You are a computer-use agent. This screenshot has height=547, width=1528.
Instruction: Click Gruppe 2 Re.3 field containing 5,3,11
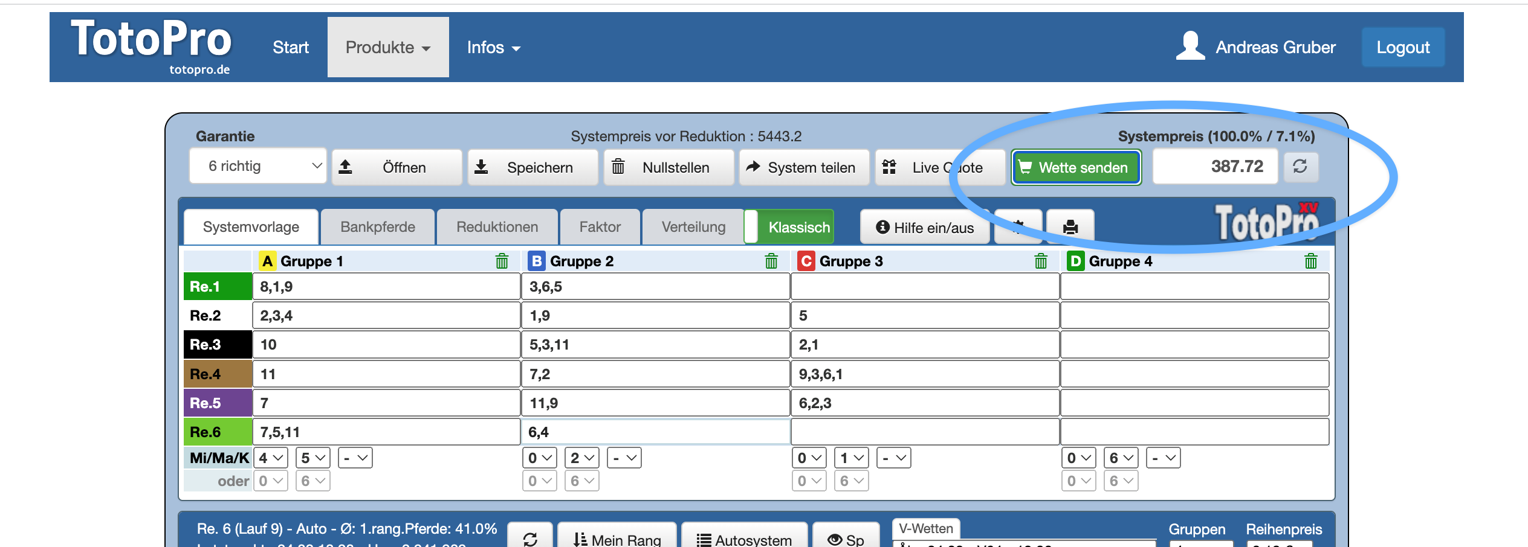[656, 345]
